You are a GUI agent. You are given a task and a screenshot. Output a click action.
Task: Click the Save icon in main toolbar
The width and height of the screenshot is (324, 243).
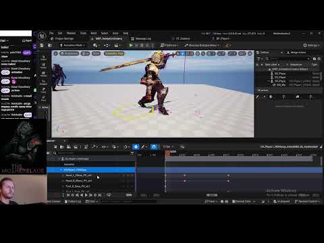(x=42, y=45)
